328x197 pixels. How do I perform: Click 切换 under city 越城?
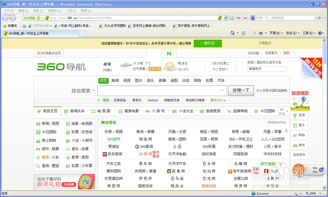point(107,70)
